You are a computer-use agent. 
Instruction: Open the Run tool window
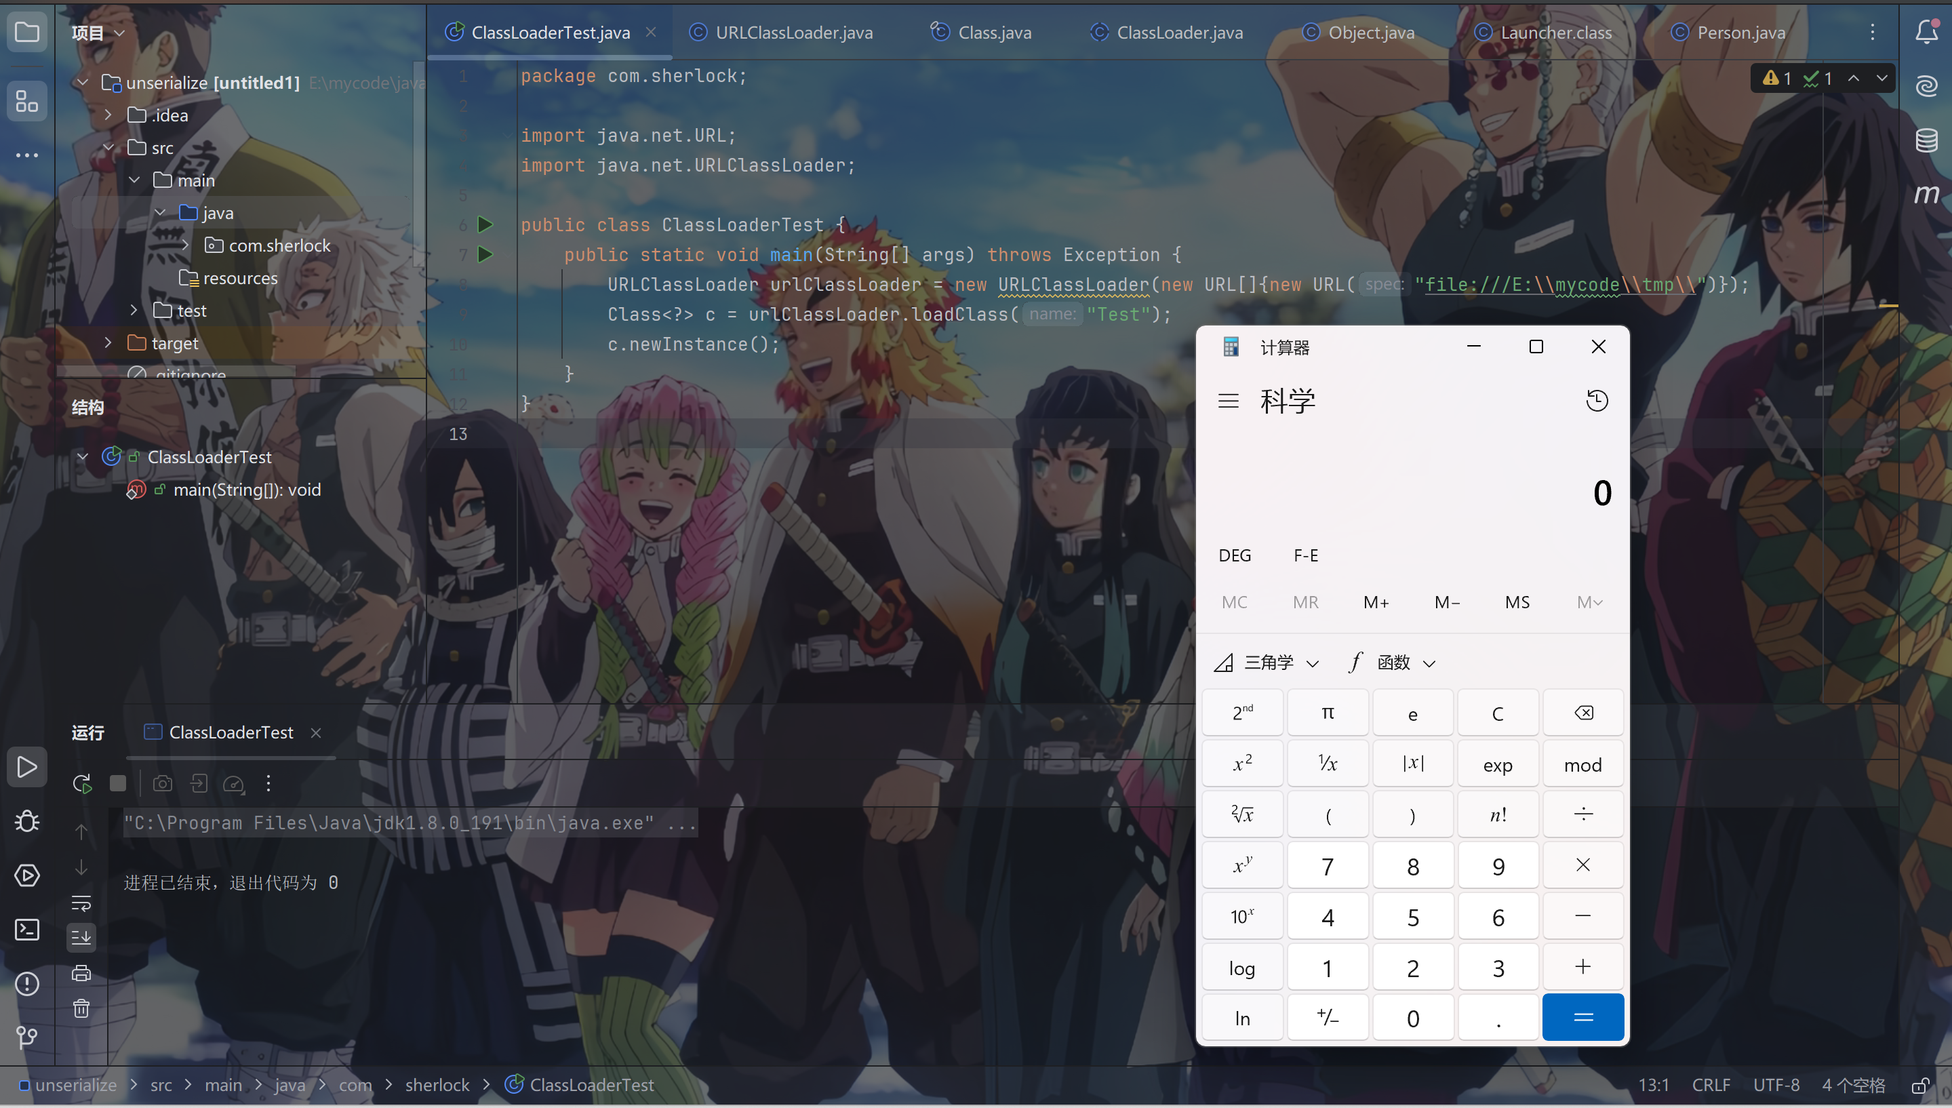click(27, 766)
